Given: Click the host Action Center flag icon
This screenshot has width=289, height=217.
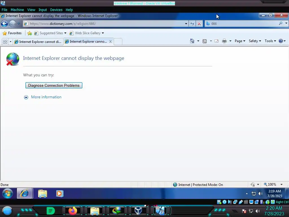Looking at the screenshot, I should click(x=244, y=211).
